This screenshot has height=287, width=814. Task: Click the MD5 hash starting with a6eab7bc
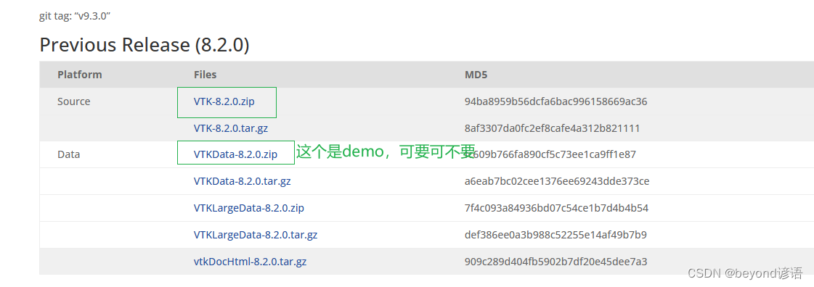[x=557, y=181]
